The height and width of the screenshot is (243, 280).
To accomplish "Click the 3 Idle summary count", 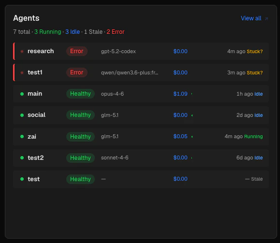I will click(x=73, y=32).
